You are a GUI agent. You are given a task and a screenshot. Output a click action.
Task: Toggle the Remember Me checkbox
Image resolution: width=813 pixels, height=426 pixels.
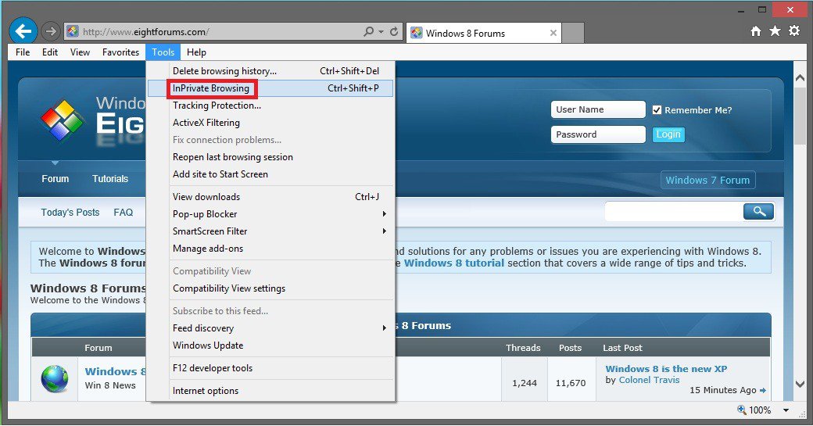tap(657, 110)
